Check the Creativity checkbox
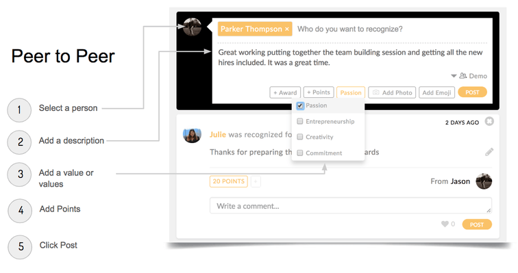Viewport: 518px width, 273px height. 300,137
